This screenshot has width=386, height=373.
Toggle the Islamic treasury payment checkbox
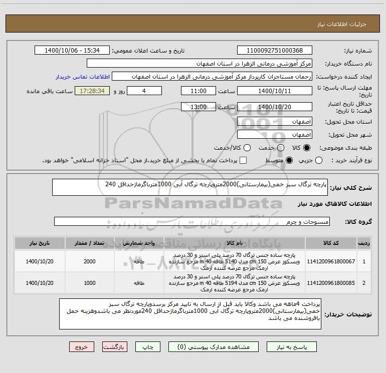243,160
